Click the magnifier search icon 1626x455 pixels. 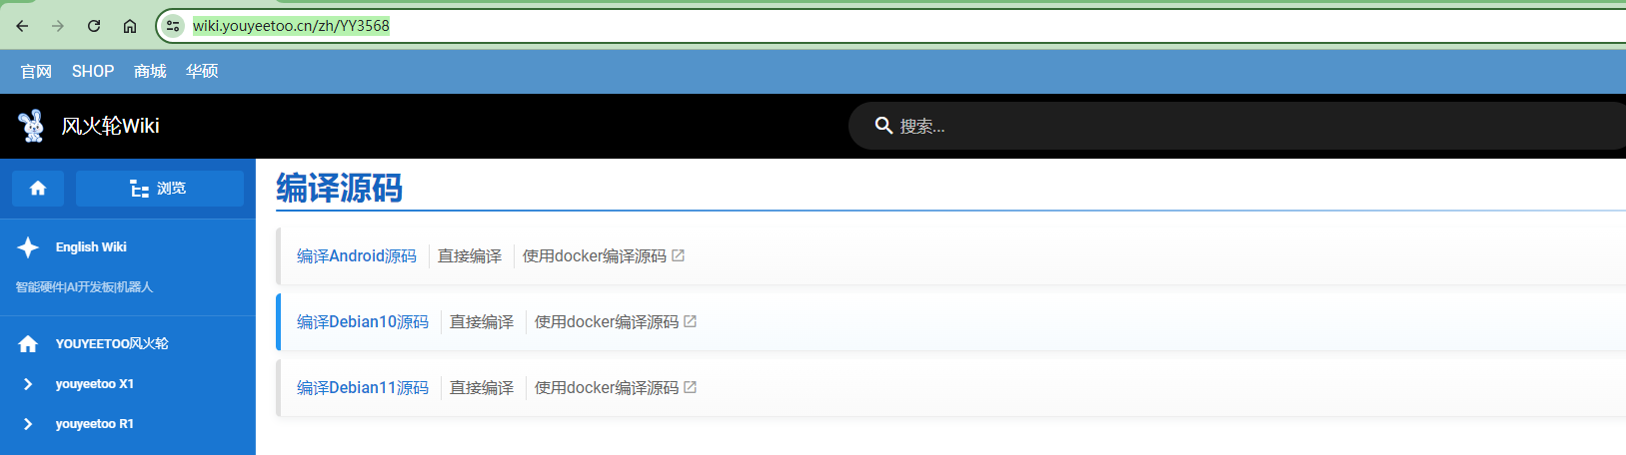coord(883,126)
